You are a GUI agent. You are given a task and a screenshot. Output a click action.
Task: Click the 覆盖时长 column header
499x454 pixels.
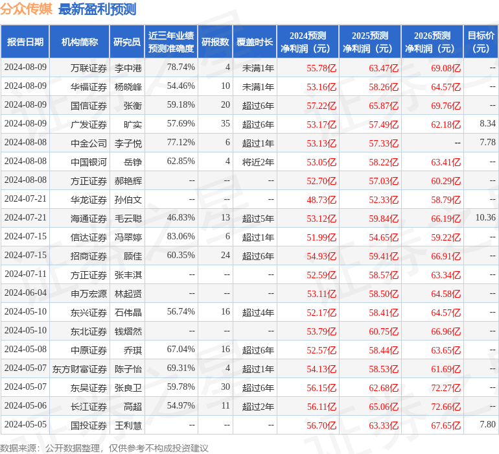pyautogui.click(x=255, y=42)
